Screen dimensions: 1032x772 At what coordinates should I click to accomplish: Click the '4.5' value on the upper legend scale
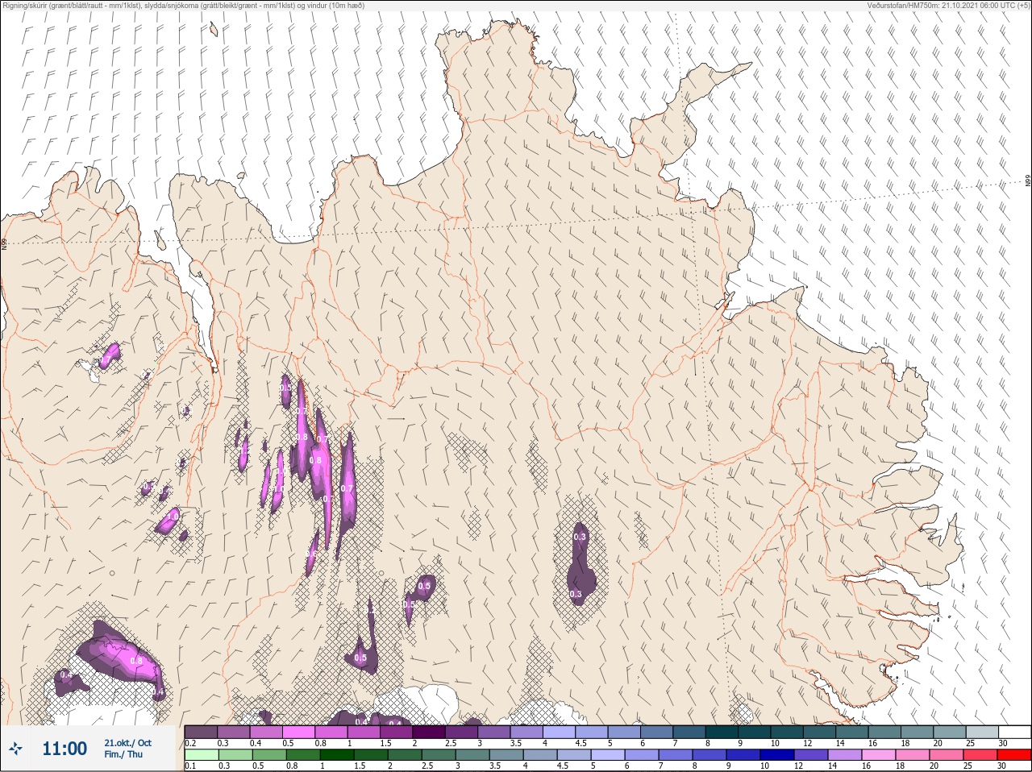(580, 743)
